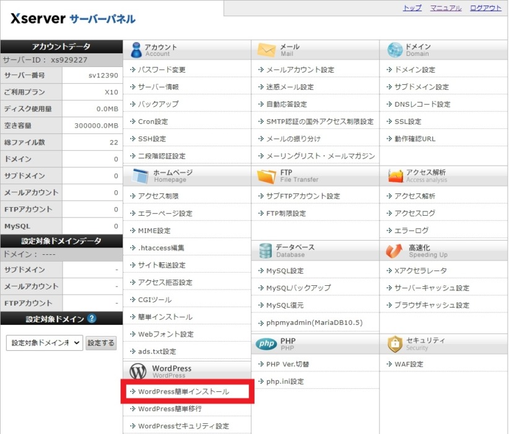Viewport: 509px width, 434px height.
Task: Click the Speeding Up arrow icon
Action: (x=394, y=250)
